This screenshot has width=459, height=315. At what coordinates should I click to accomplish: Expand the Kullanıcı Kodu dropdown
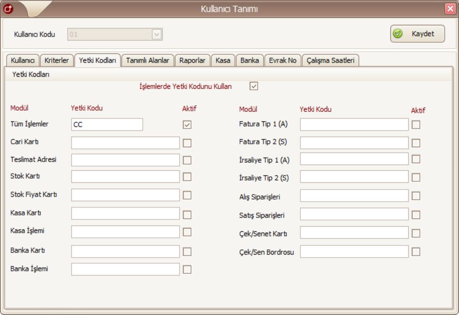coord(157,35)
